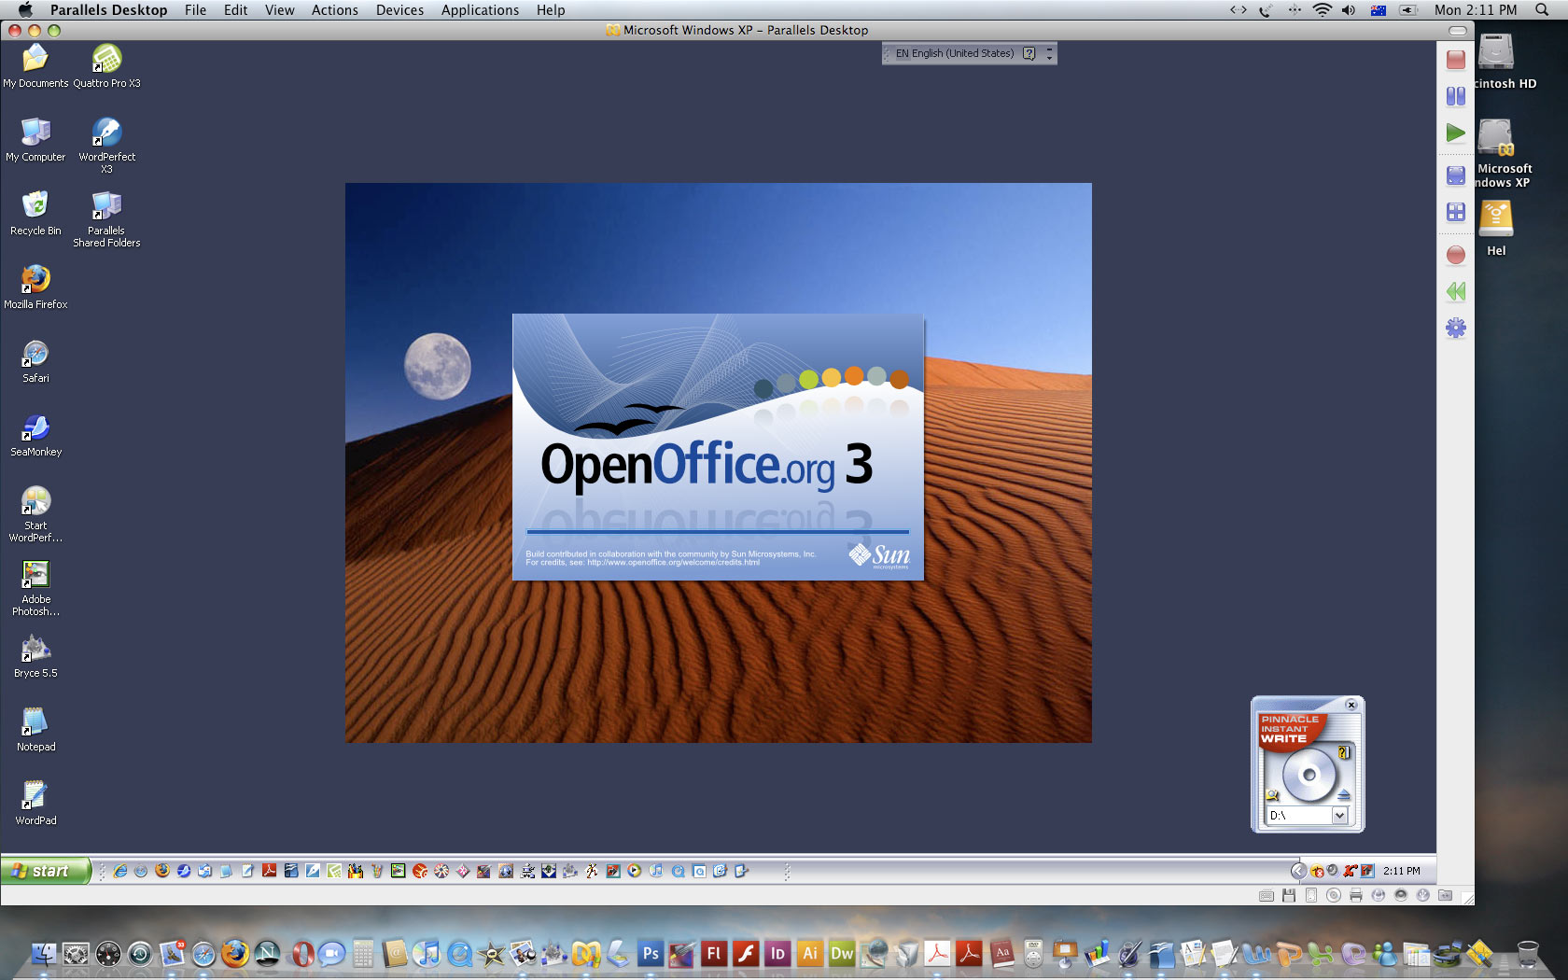This screenshot has width=1568, height=980.
Task: Click magnifier icon in Instant Write widget
Action: point(1272,795)
